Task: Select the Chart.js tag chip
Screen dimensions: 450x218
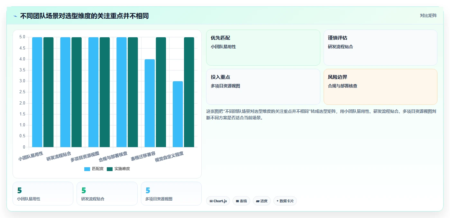Action: [218, 201]
